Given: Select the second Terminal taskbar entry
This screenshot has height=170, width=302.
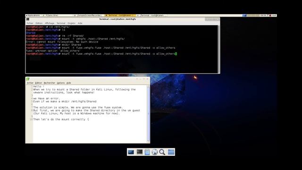Looking at the screenshot, I should tap(151, 16).
